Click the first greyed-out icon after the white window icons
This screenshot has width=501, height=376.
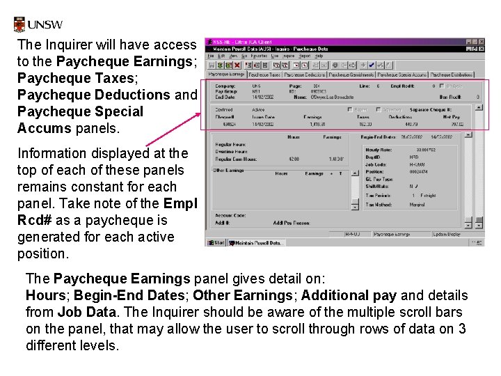pyautogui.click(x=316, y=65)
